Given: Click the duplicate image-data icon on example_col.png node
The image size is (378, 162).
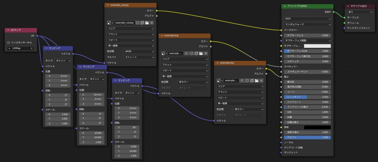Looking at the screenshot, I should [x=142, y=22].
